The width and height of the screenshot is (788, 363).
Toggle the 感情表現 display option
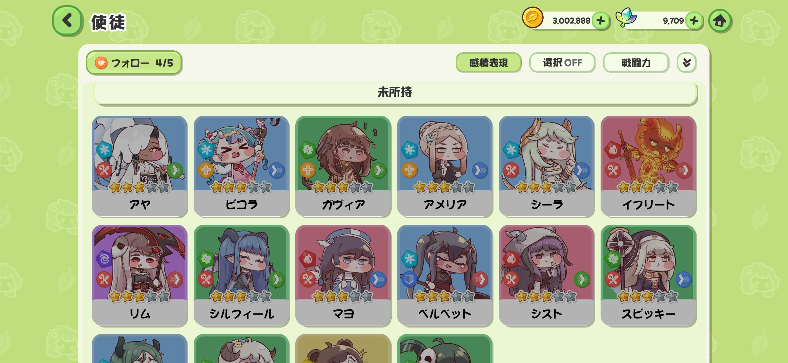coord(488,63)
